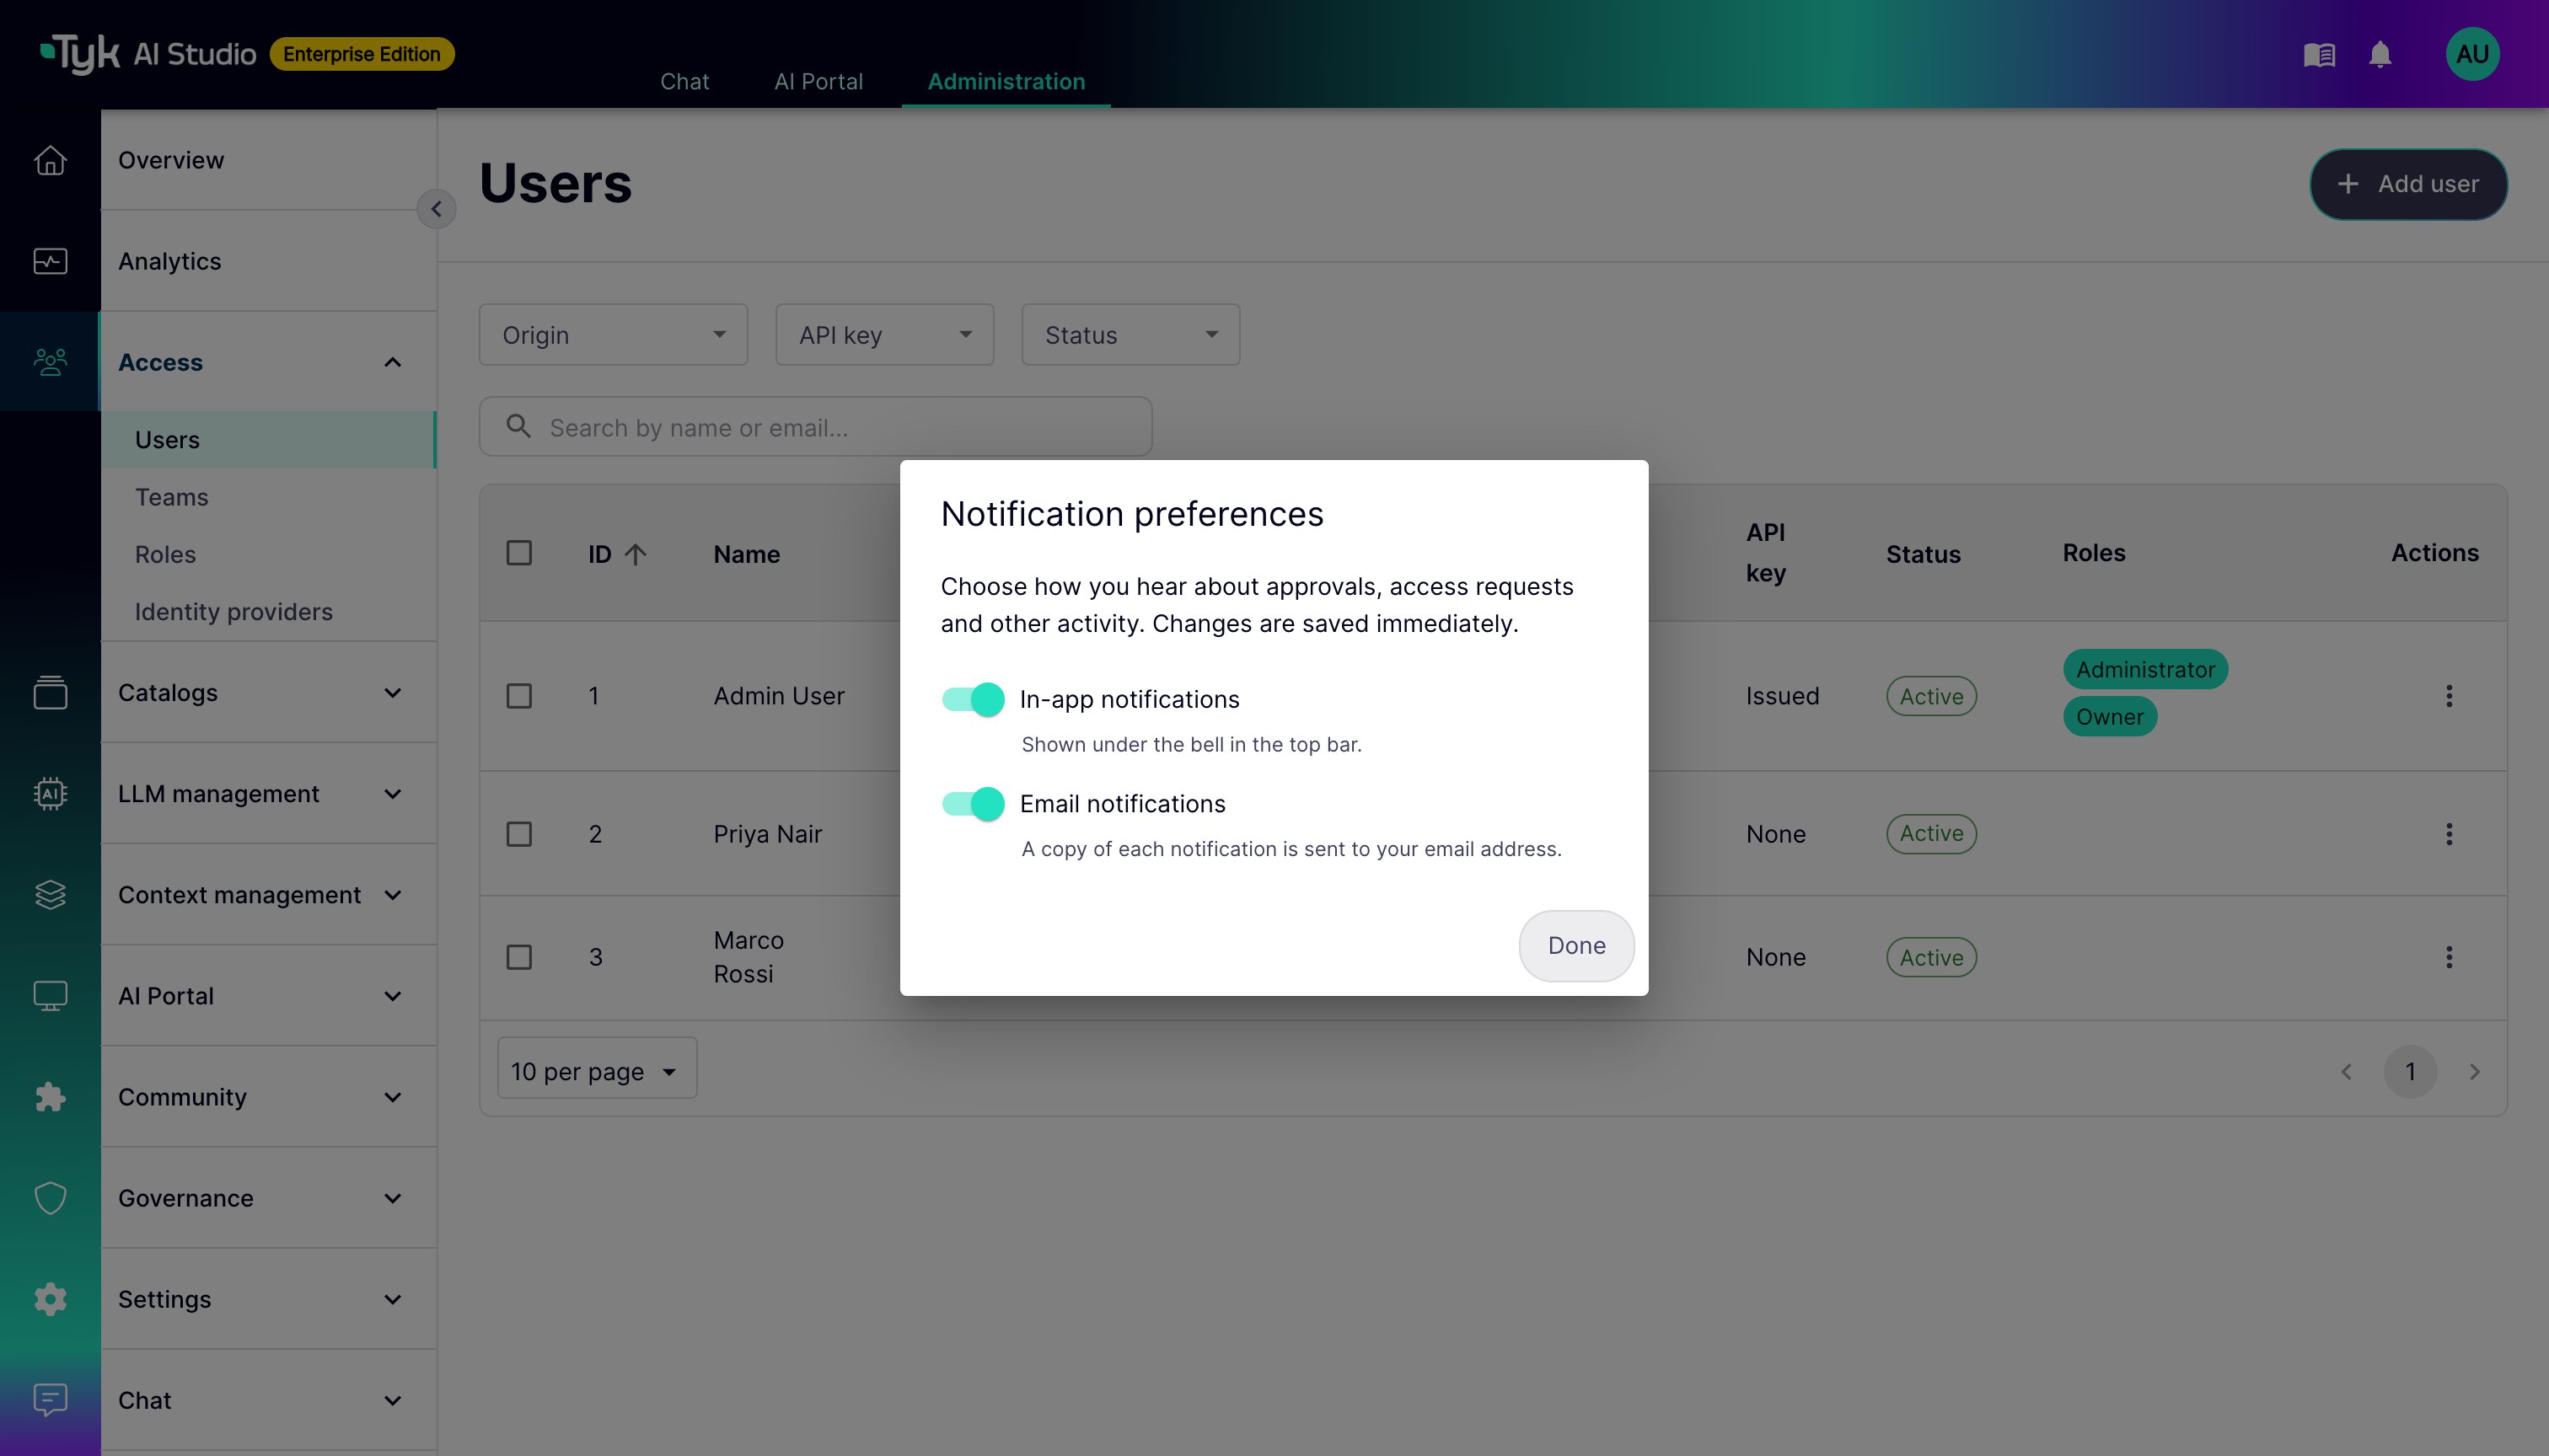Click the Context management layers icon

click(50, 894)
